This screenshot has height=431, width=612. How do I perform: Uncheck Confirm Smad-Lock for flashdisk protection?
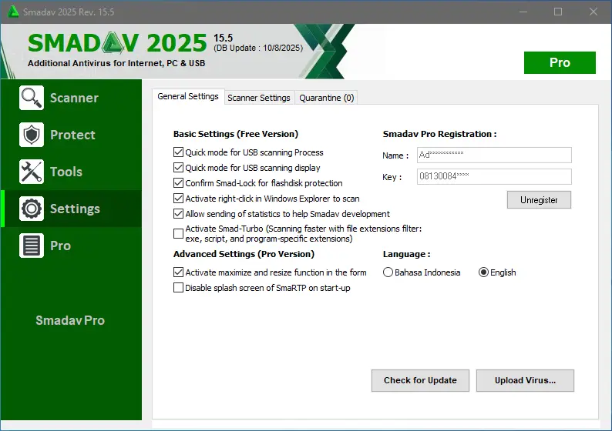178,182
